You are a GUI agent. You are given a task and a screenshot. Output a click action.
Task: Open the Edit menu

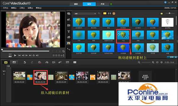click(x=14, y=8)
